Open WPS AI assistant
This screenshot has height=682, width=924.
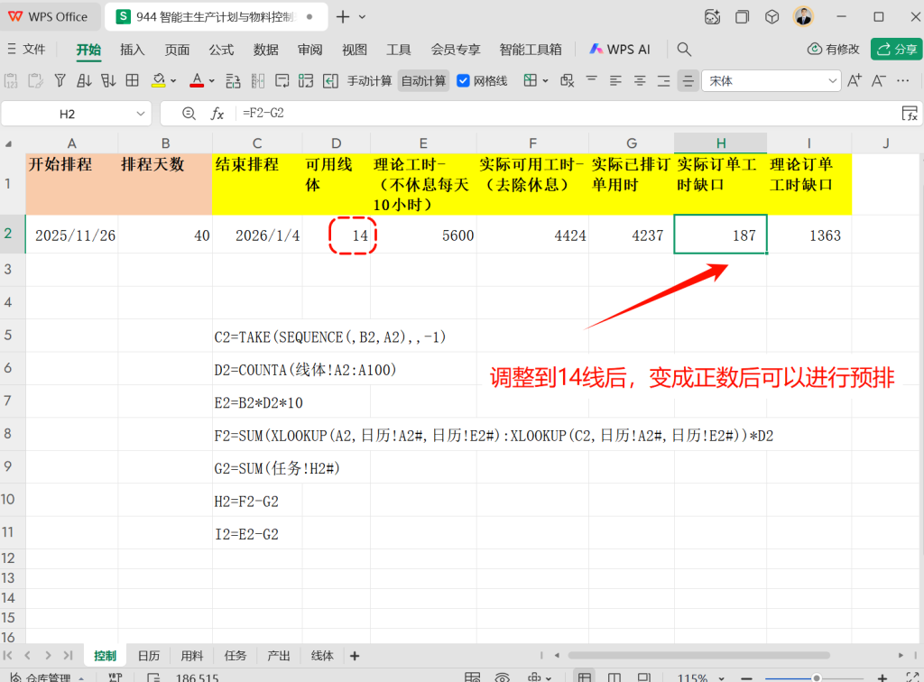point(620,50)
